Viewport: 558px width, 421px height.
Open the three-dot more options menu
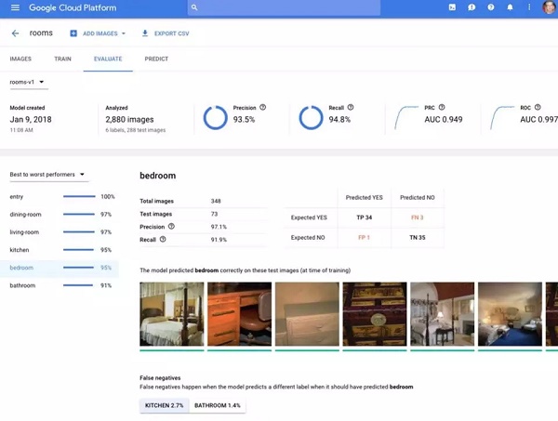(x=529, y=7)
